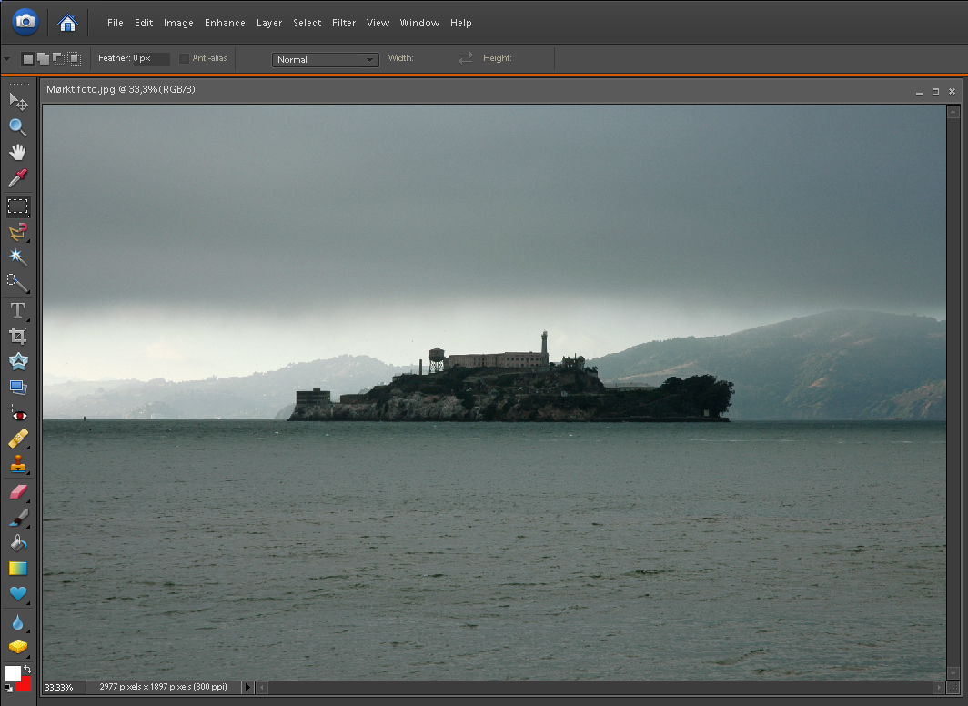Click the red background color swatch
This screenshot has width=968, height=706.
tap(25, 684)
